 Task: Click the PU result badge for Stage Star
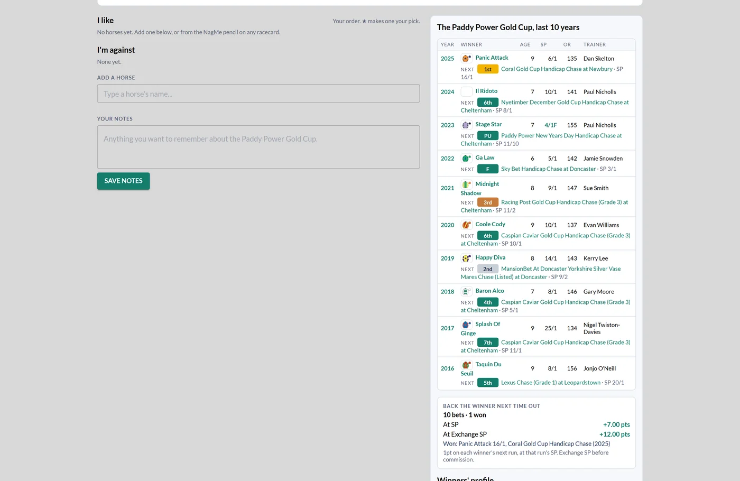[x=487, y=136]
